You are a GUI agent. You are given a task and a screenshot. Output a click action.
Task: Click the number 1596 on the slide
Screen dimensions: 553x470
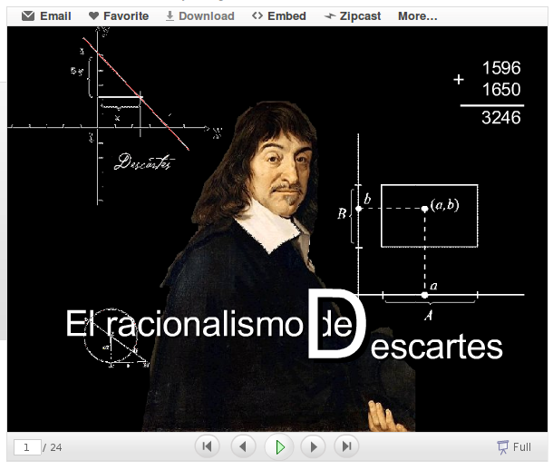coord(501,68)
